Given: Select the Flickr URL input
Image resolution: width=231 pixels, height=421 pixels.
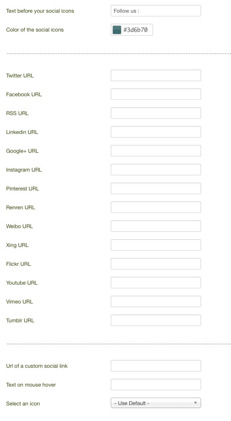Looking at the screenshot, I should [x=156, y=264].
